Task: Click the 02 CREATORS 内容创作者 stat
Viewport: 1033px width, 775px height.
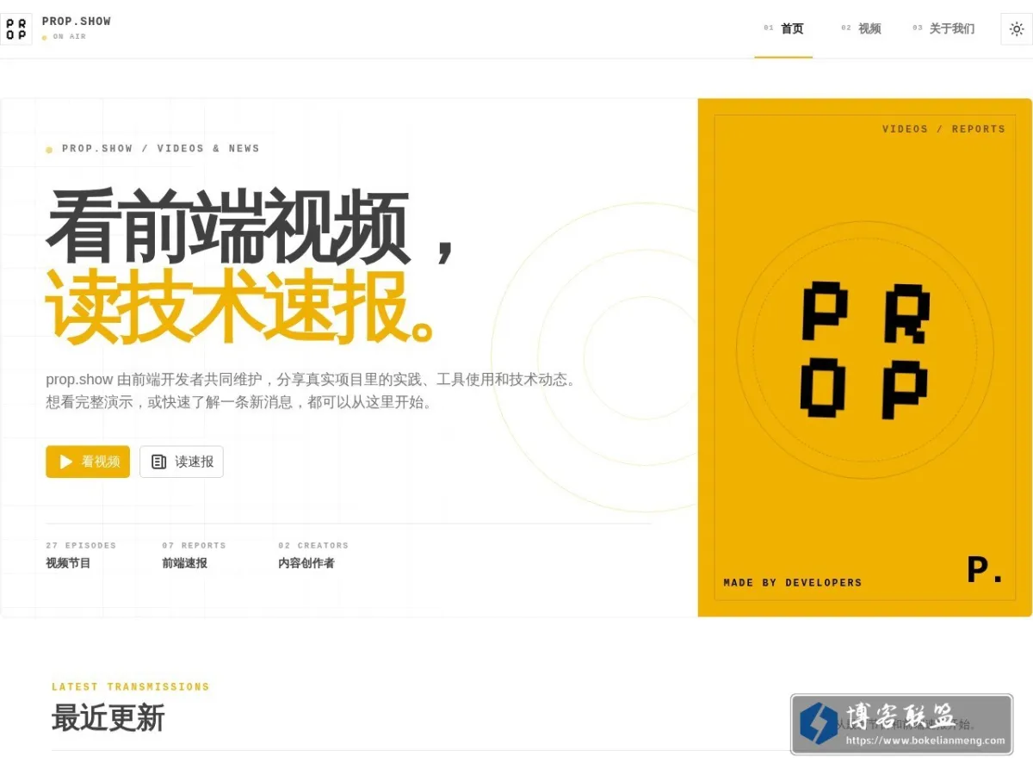Action: 313,555
